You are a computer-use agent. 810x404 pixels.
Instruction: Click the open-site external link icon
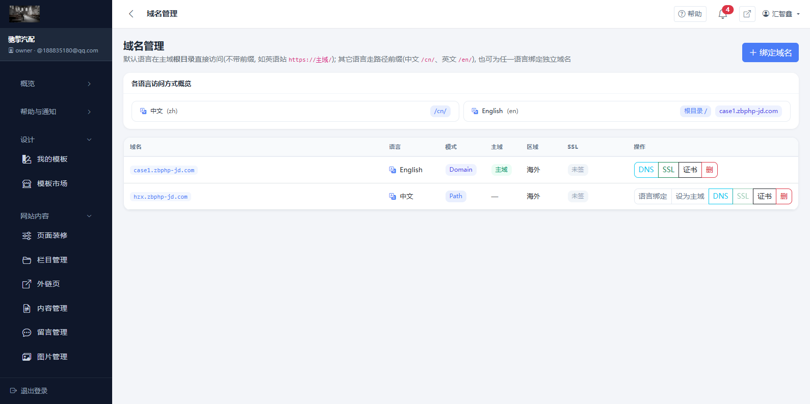coord(747,14)
